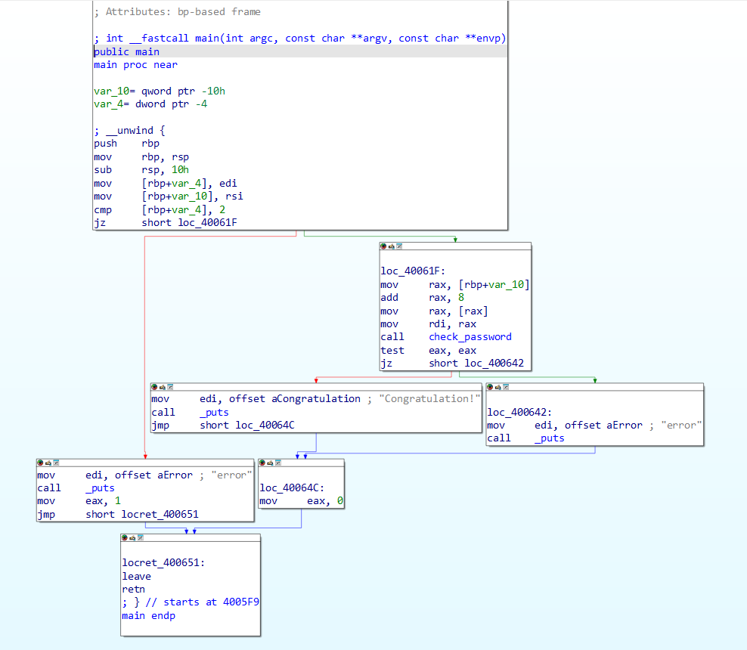Click the middle header icon of the 'mov eax, 1' block
Viewport: 747px width, 650px height.
pos(48,463)
